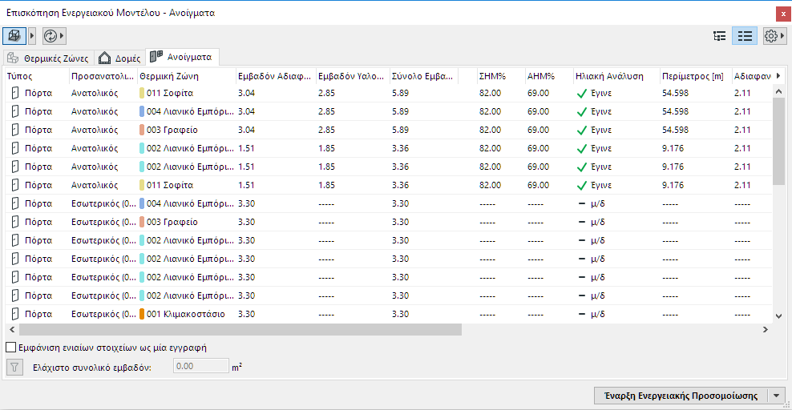The image size is (792, 410).
Task: Click the perimeter 54.598 in 004 Λιανικό row
Action: 675,111
